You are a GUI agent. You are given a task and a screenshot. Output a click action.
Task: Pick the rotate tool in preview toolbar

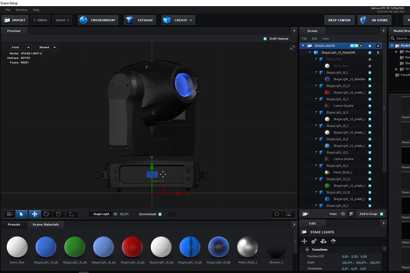tap(46, 214)
